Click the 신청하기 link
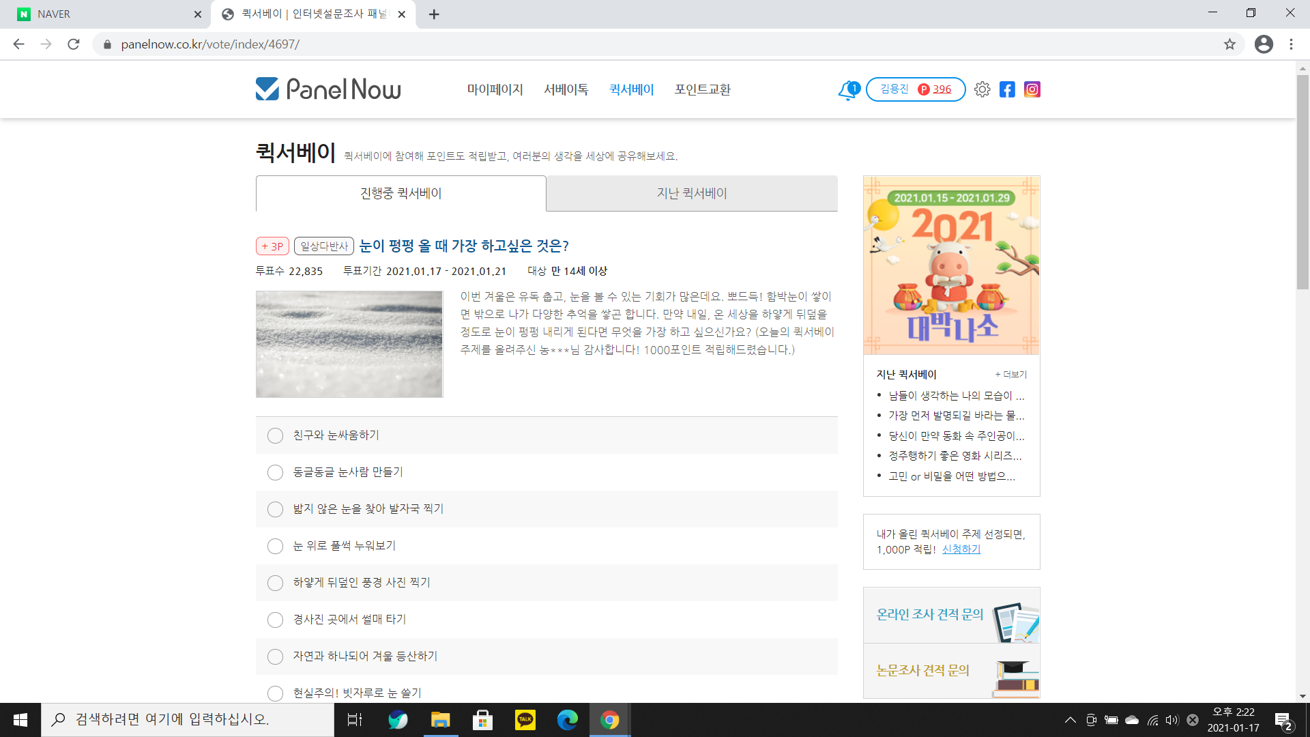The width and height of the screenshot is (1310, 737). pyautogui.click(x=961, y=549)
